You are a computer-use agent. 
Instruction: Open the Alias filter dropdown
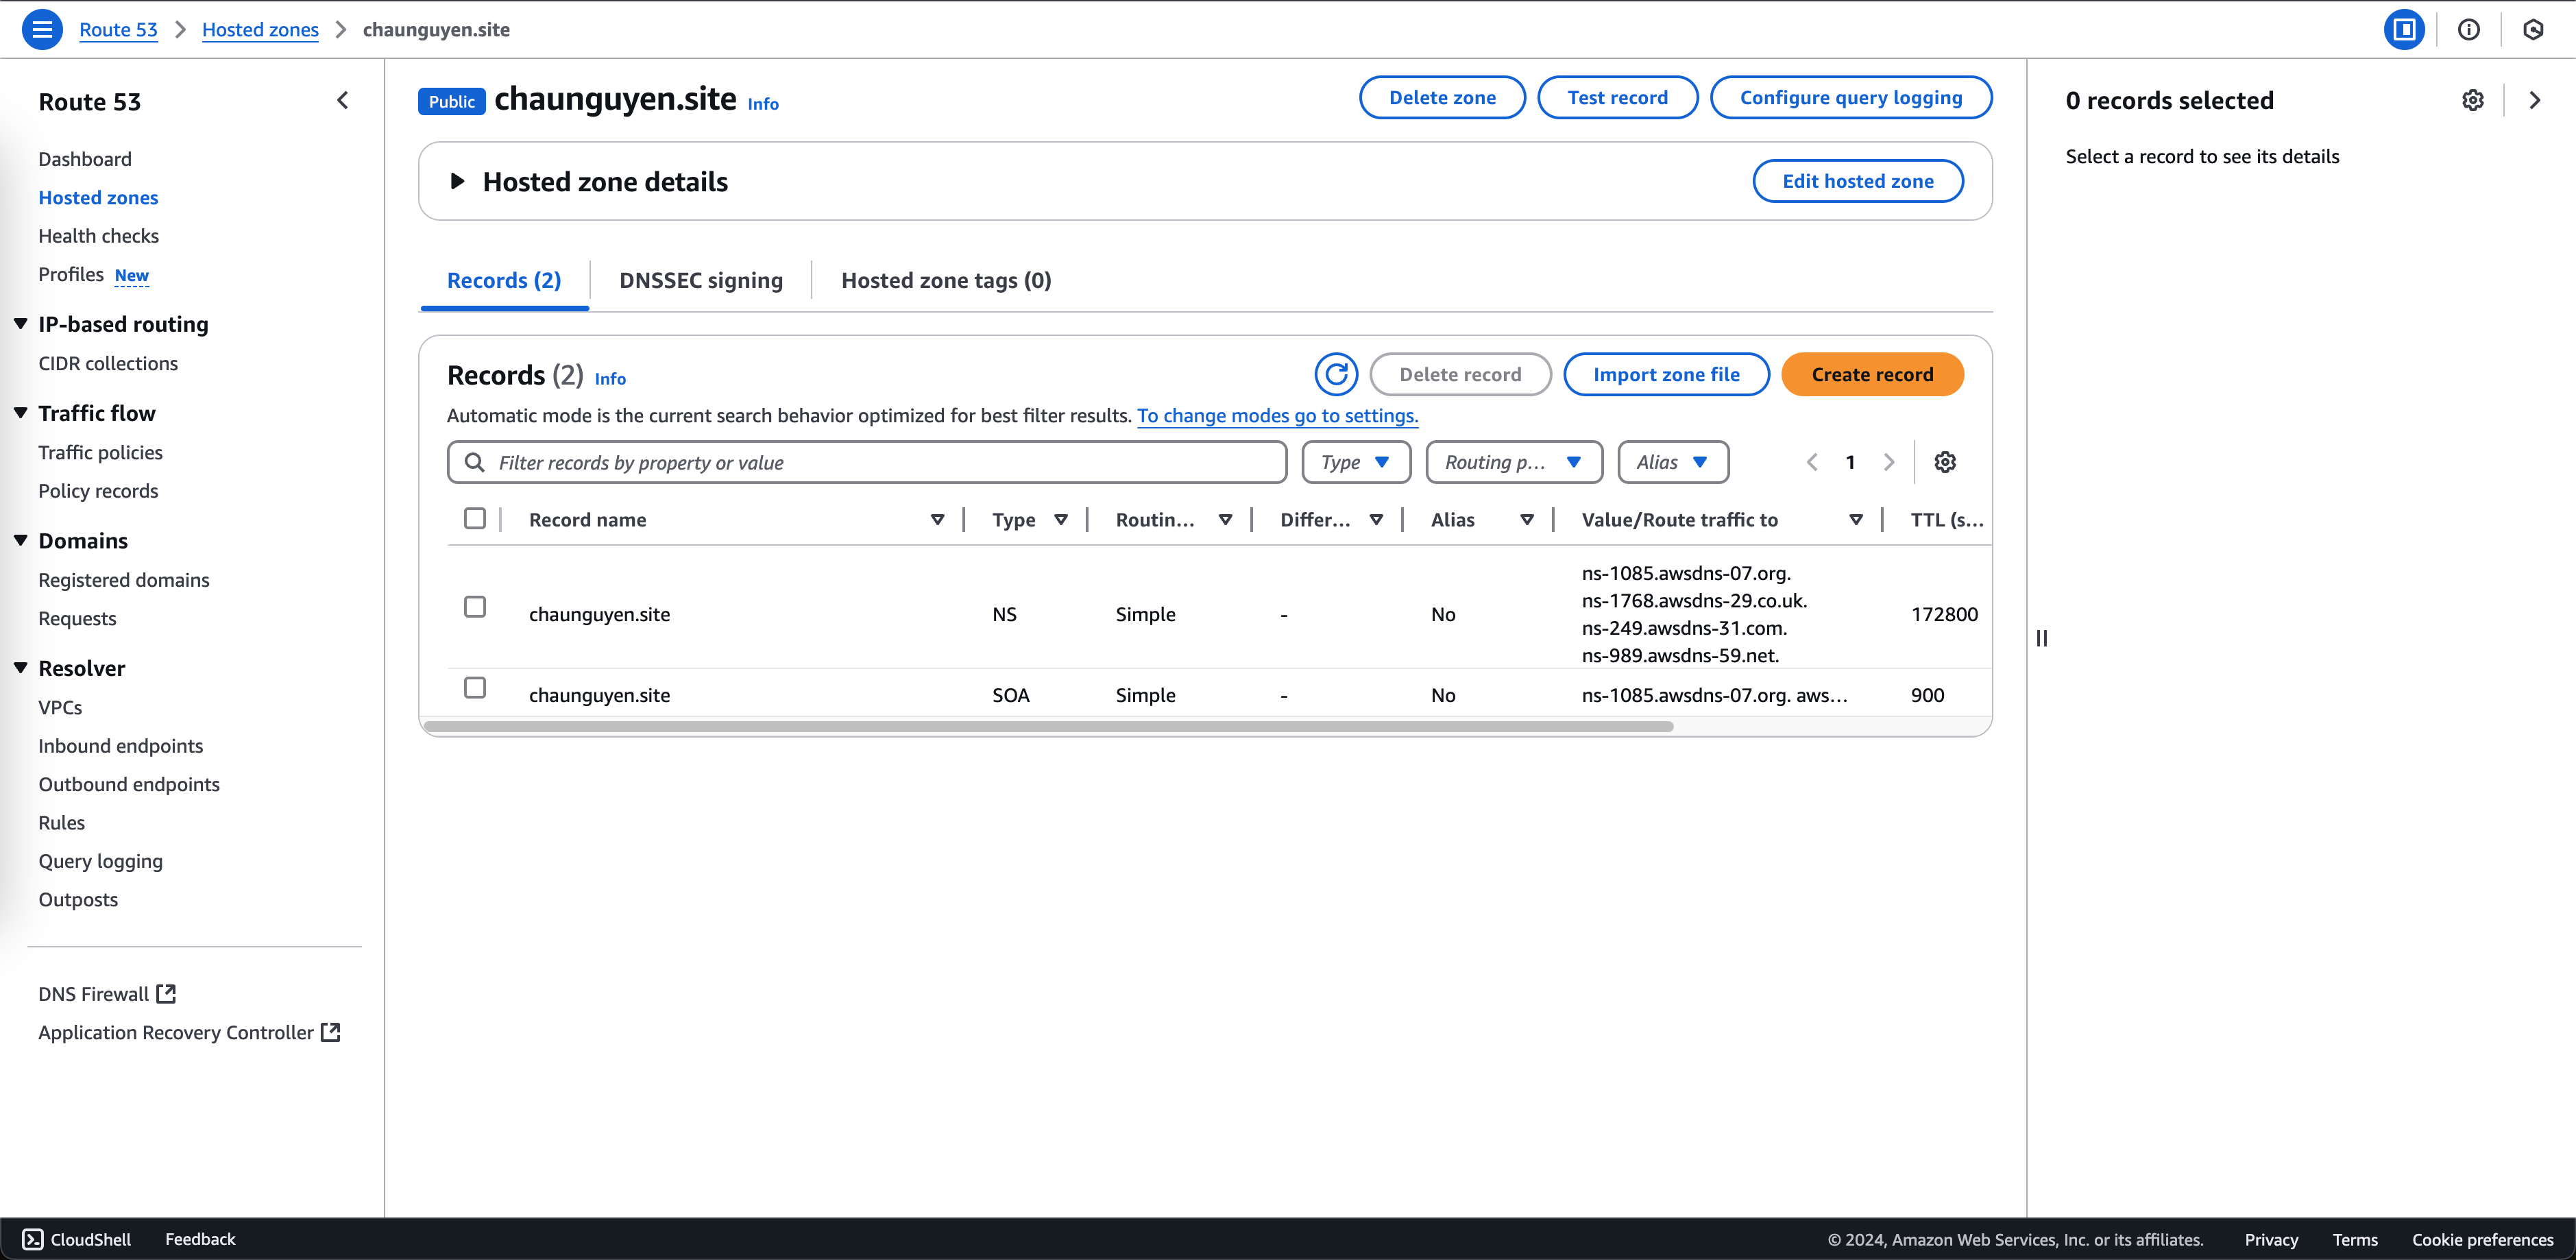1673,462
